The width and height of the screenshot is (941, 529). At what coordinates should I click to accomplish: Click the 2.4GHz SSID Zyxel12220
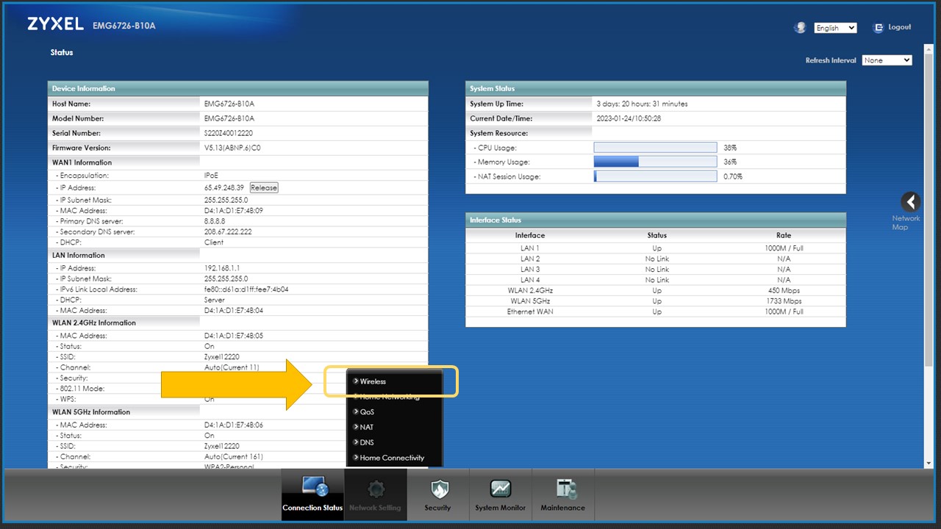221,357
